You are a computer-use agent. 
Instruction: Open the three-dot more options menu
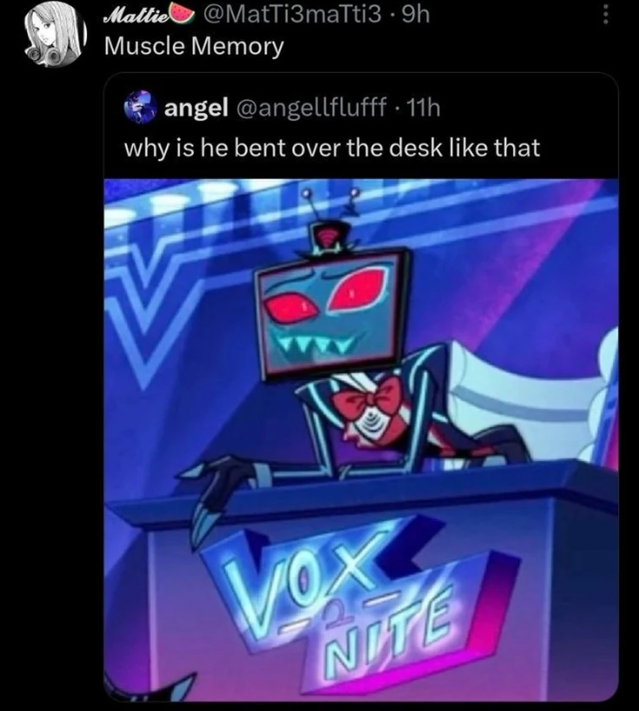(x=604, y=18)
